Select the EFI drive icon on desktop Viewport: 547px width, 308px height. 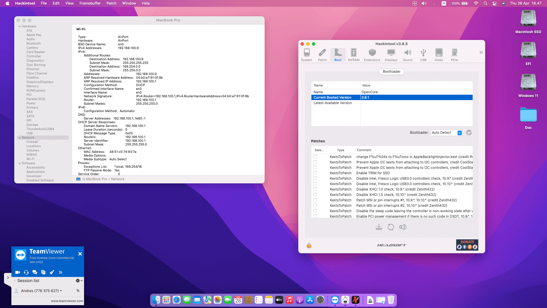(528, 54)
